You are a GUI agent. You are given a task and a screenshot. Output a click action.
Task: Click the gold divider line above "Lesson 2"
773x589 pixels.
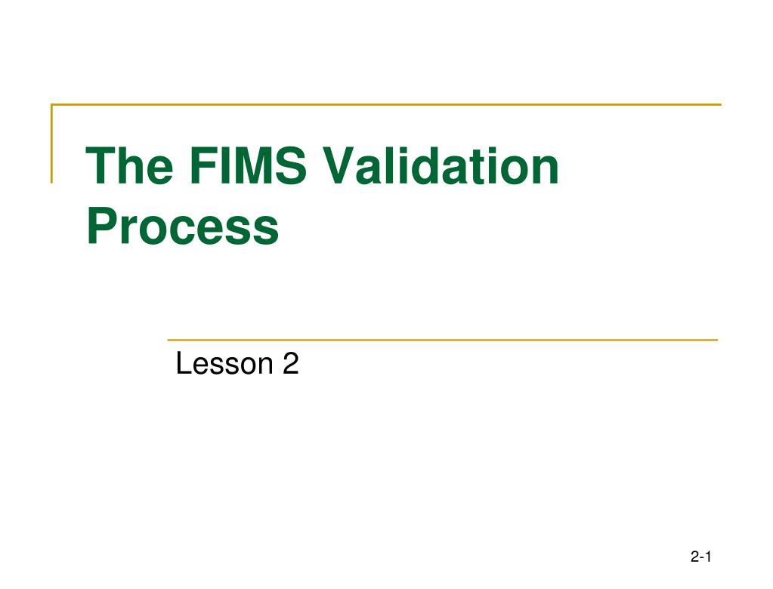pos(443,340)
